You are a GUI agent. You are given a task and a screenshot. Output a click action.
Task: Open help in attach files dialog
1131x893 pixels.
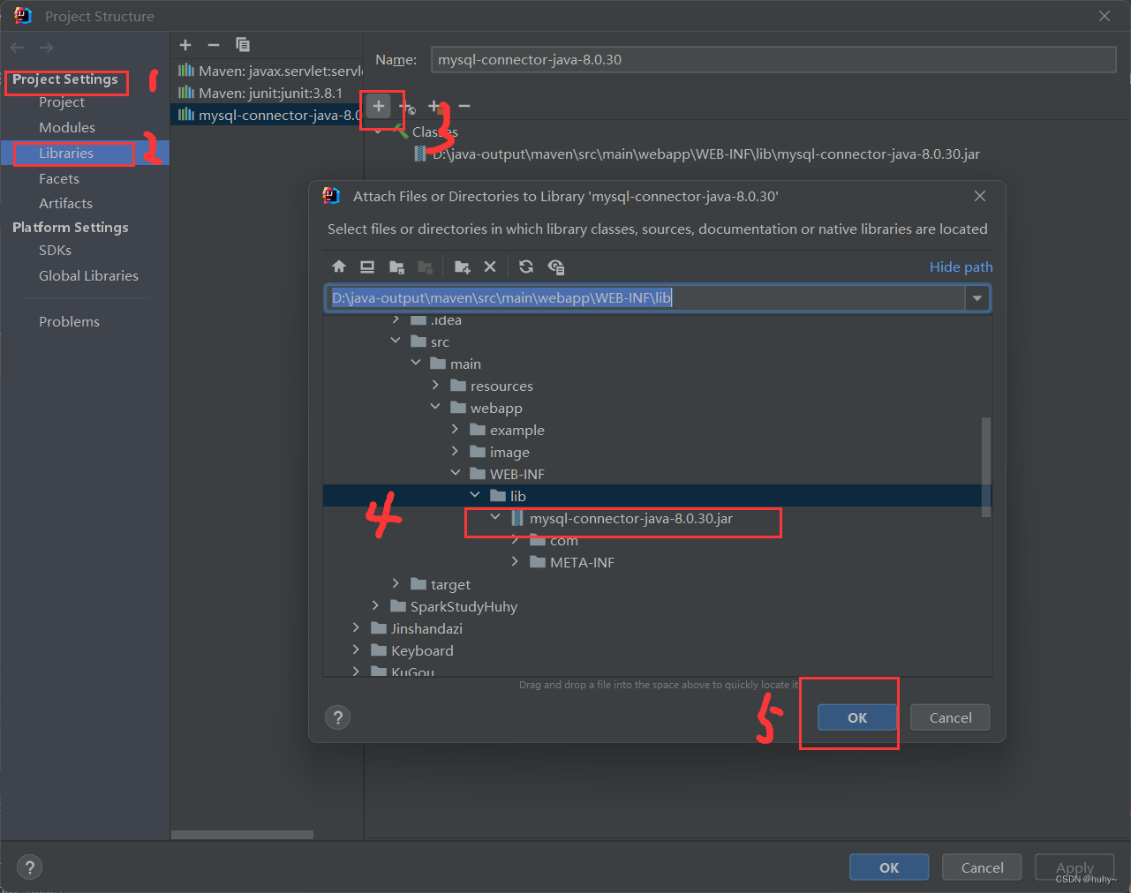tap(338, 717)
